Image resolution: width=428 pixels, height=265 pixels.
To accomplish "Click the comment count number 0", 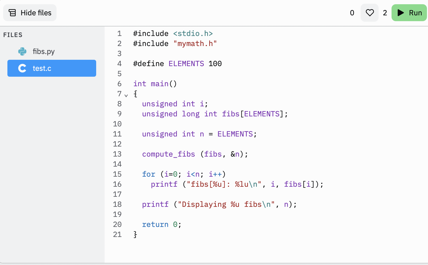I will (352, 13).
